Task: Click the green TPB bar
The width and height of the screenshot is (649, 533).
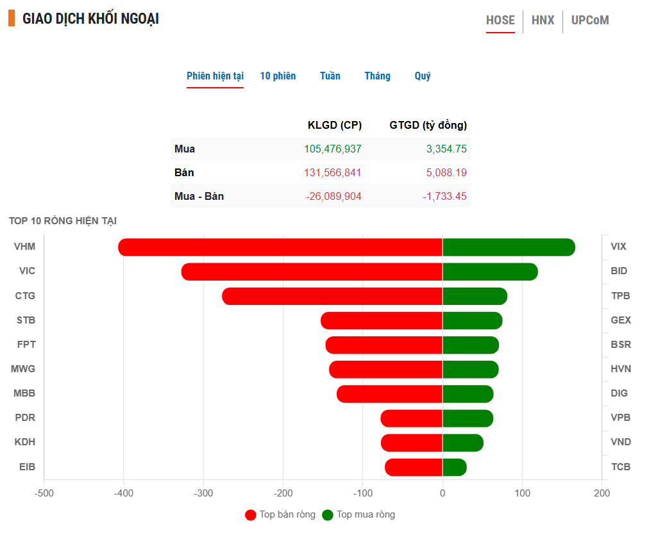Action: point(474,297)
